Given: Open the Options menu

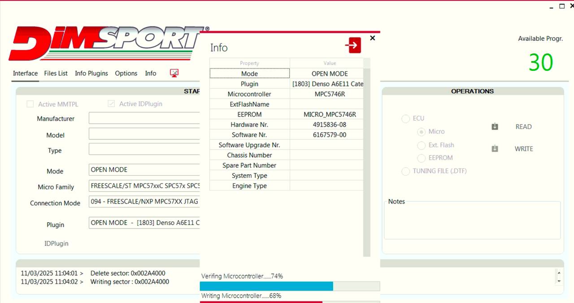Looking at the screenshot, I should [x=126, y=73].
